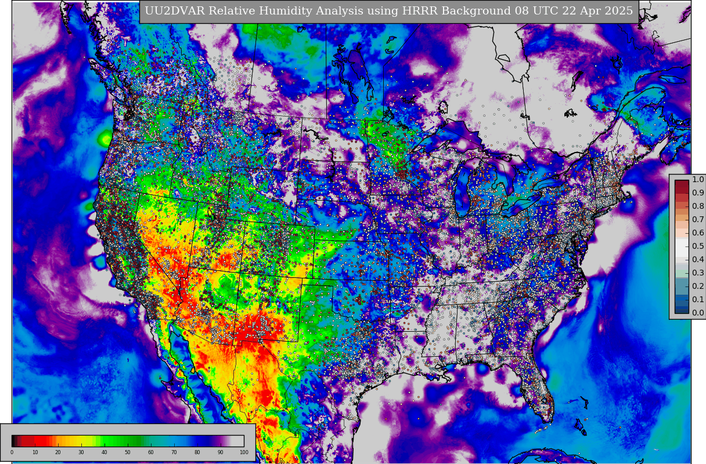Click the "1.0" label on right colorbar
The image size is (706, 464).
point(698,179)
